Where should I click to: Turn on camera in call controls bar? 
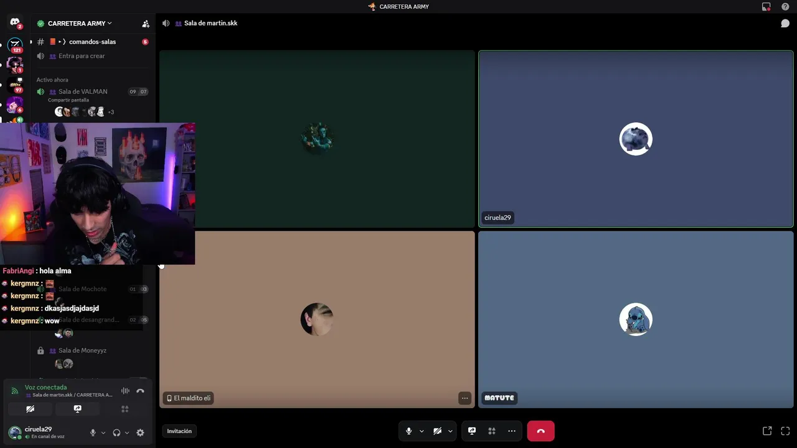pyautogui.click(x=438, y=431)
